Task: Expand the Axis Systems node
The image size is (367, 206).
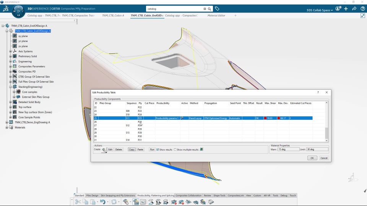Action: click(11, 51)
